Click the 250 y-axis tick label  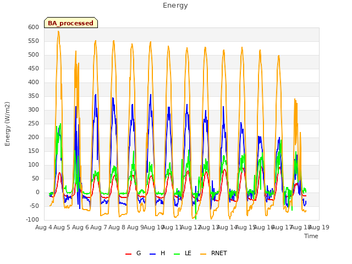34,123
